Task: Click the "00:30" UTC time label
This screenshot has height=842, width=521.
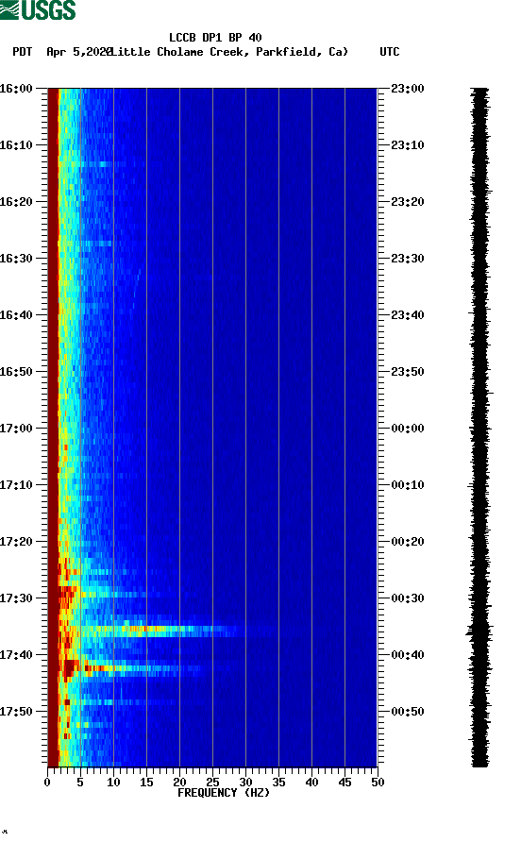Action: pos(408,598)
